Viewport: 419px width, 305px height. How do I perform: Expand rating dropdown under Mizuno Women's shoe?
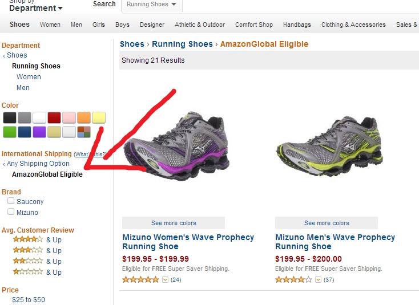[x=166, y=279]
